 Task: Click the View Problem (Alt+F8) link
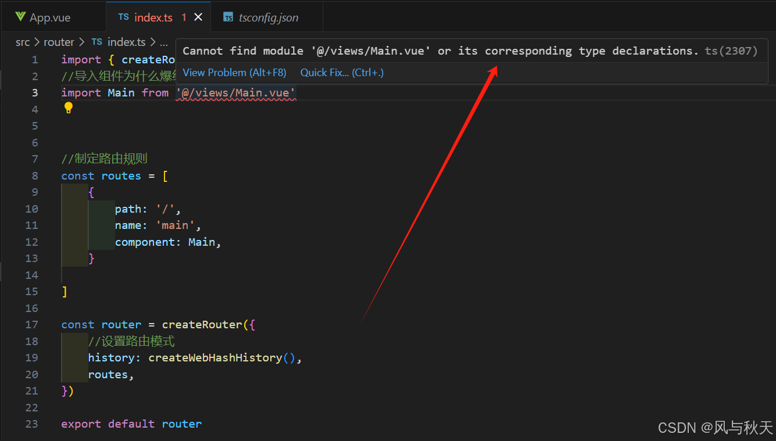(234, 72)
